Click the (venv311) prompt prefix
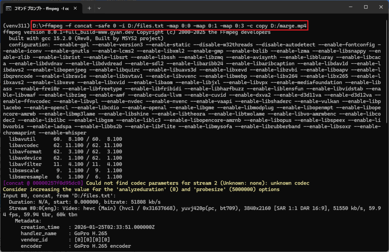This screenshot has width=389, height=252. click(x=16, y=26)
